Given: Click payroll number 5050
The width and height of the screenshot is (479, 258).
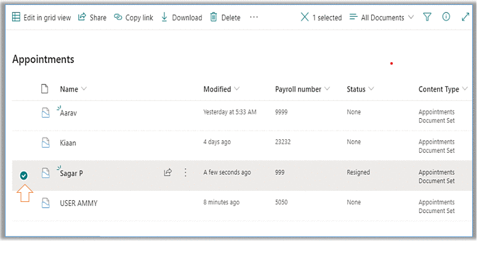Looking at the screenshot, I should pyautogui.click(x=281, y=203).
